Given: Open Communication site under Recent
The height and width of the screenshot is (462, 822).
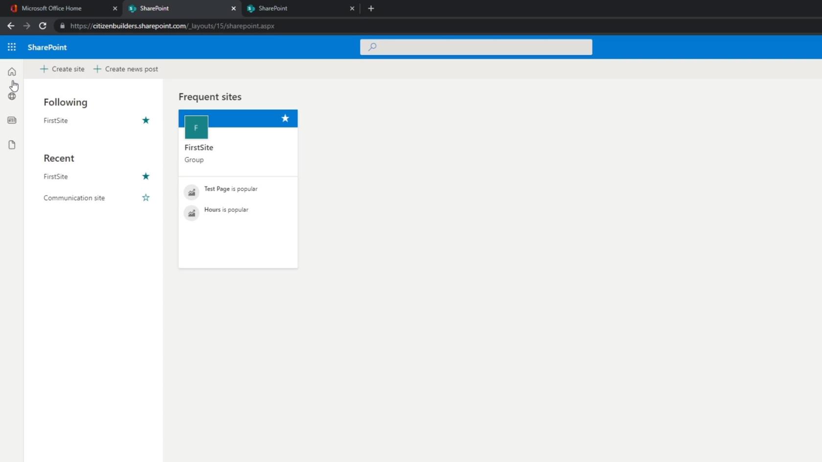Looking at the screenshot, I should (x=74, y=198).
